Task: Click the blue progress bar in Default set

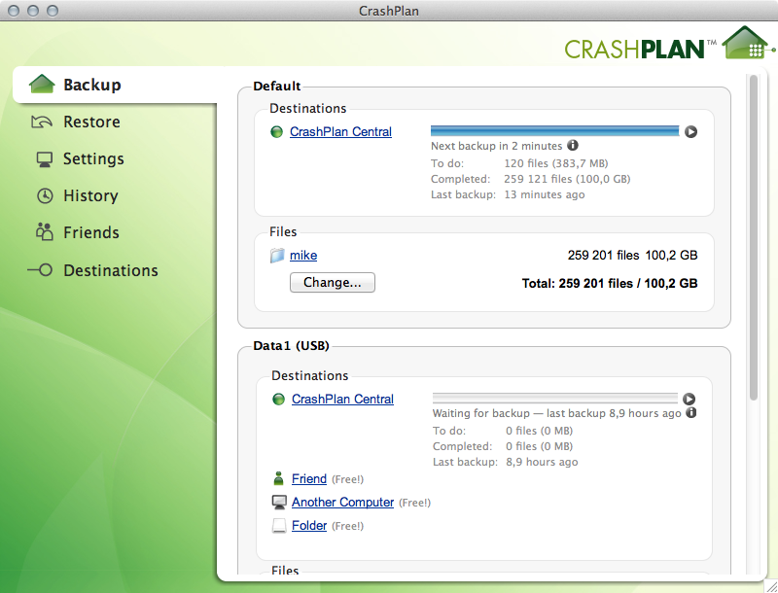Action: 554,131
